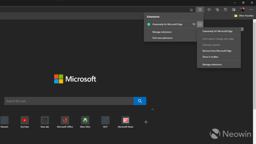Open the Extensions puzzle toolbar button
The height and width of the screenshot is (144, 256).
200,10
